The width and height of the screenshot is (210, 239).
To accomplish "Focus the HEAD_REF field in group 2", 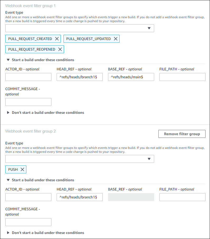I will click(x=80, y=197).
